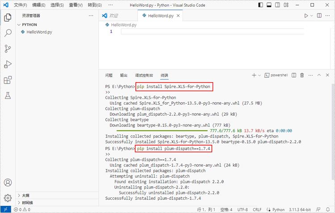The width and height of the screenshot is (335, 213).
Task: Change indentation via 空格: 4
Action: click(226, 209)
